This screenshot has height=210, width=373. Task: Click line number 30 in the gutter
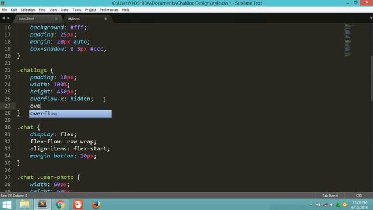coord(8,127)
